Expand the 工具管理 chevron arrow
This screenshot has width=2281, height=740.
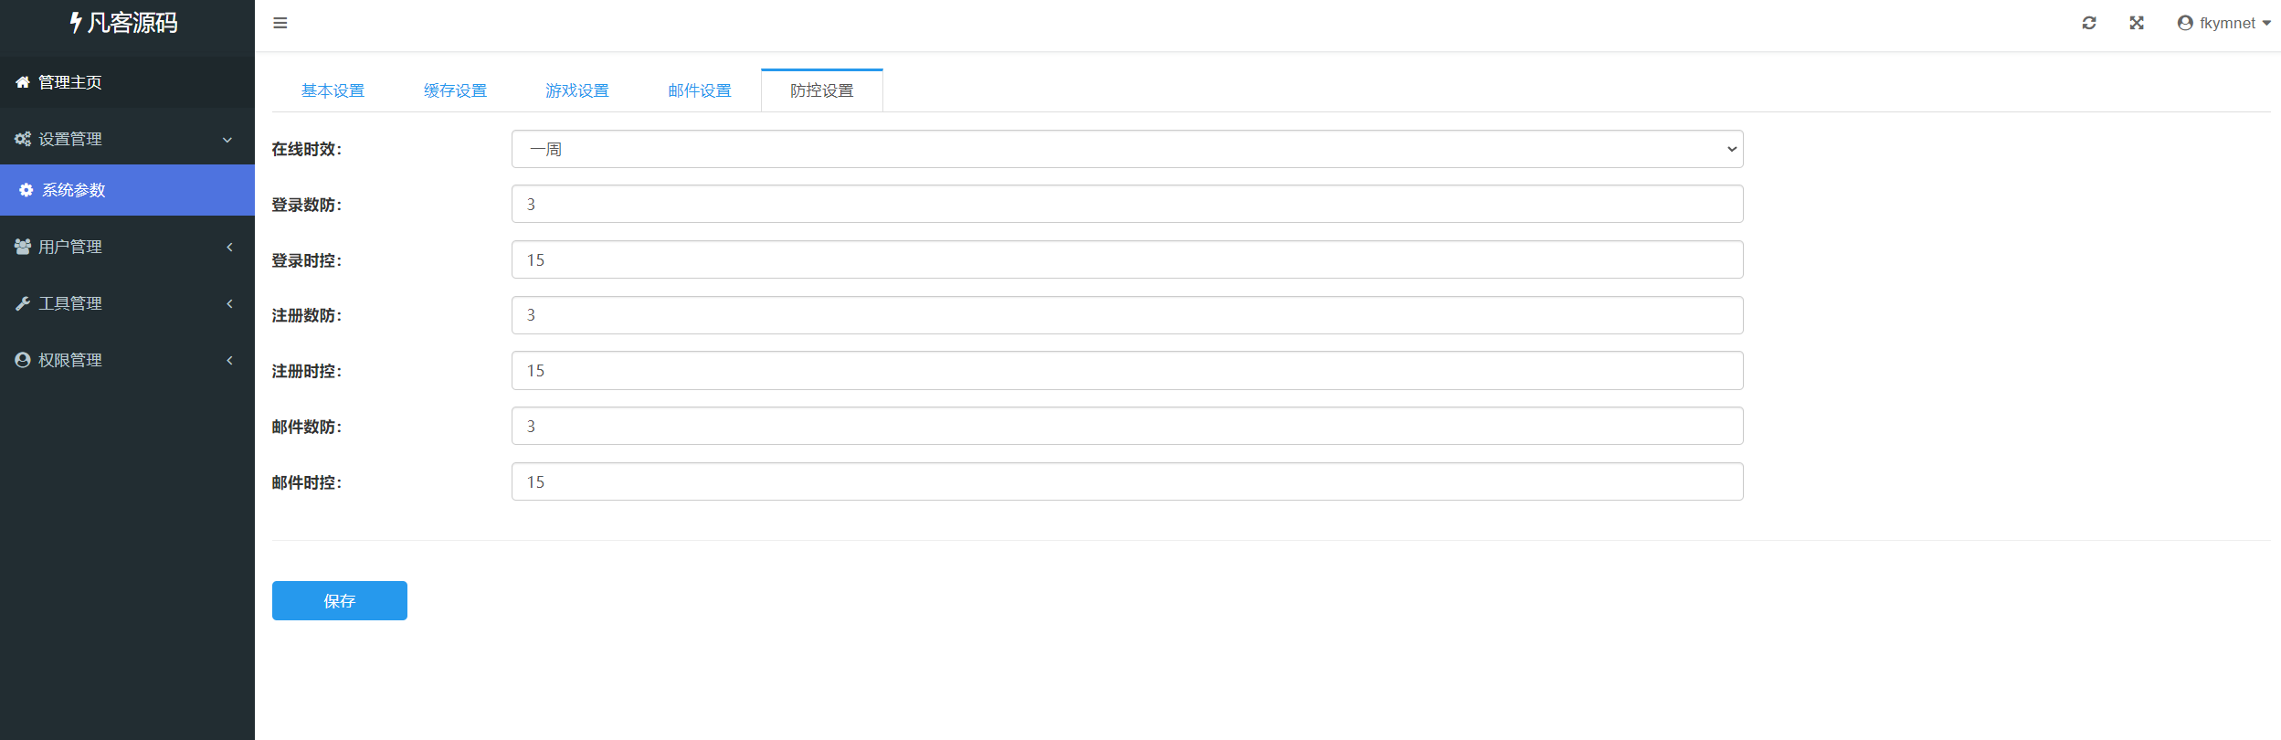[x=229, y=303]
